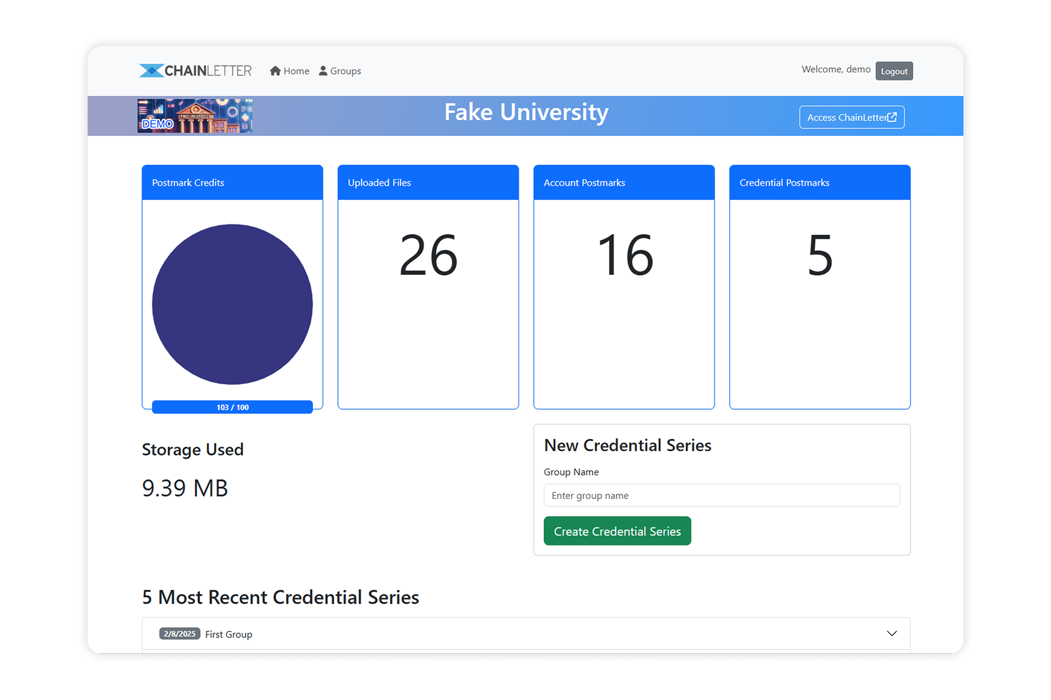Click the First Group series name
Image resolution: width=1051 pixels, height=700 pixels.
click(x=228, y=634)
